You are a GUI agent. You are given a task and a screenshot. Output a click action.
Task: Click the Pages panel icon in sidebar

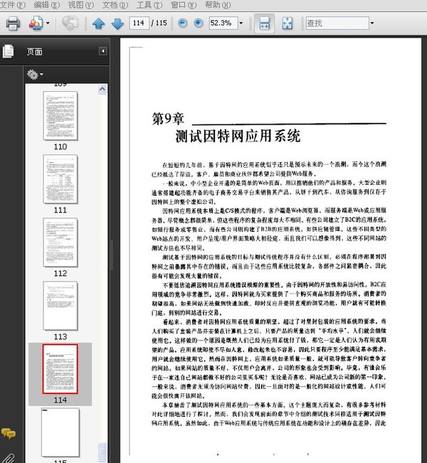click(x=9, y=51)
